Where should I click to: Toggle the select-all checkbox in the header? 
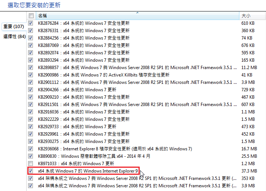(x=31, y=16)
